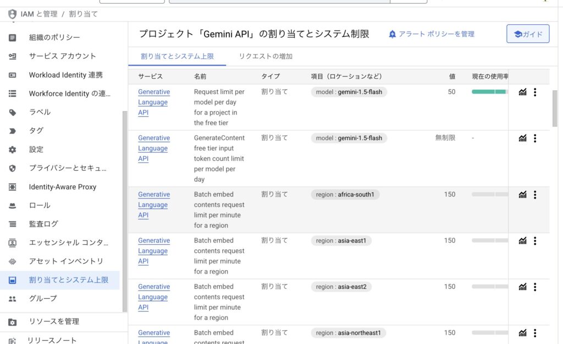563x344 pixels.
Task: Click the table vertical scrollbar
Action: click(555, 108)
